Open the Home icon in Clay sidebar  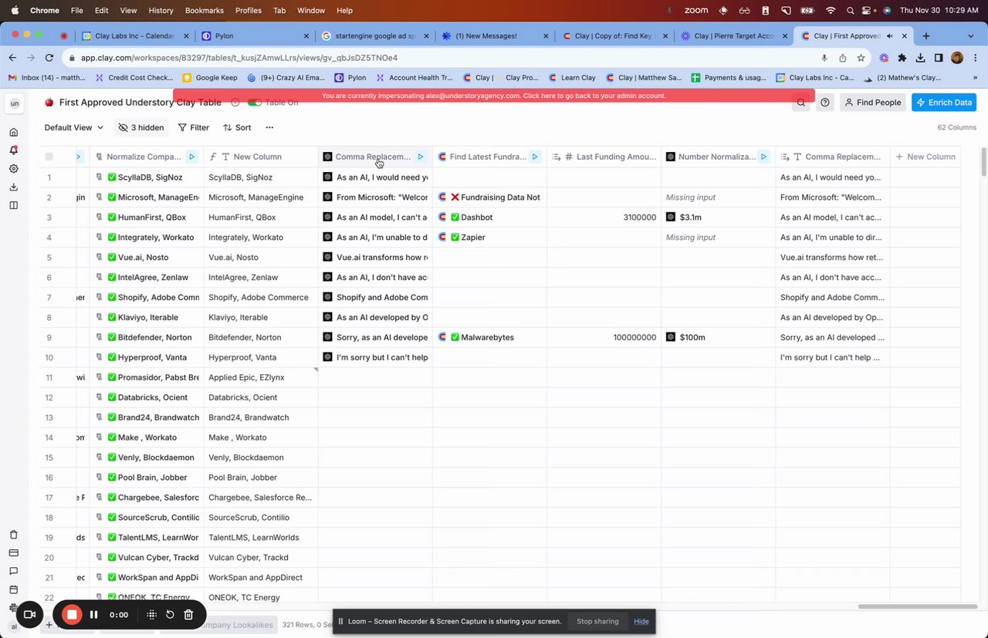tap(13, 132)
